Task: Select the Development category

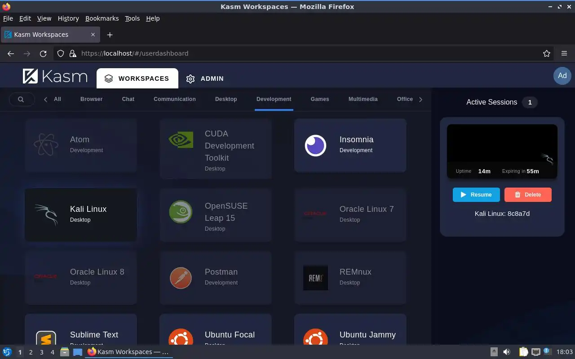Action: (x=274, y=99)
